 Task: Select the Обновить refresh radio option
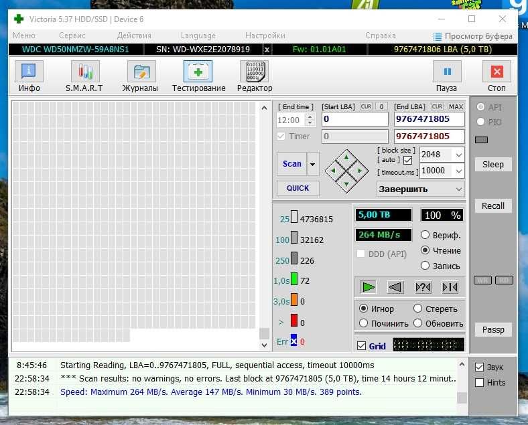[417, 323]
